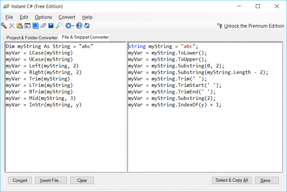Click the eraser clear icon
This screenshot has height=192, width=287.
[x=43, y=26]
